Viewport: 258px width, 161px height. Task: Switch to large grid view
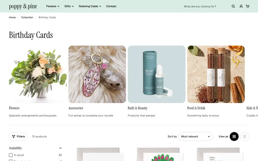coord(234,137)
